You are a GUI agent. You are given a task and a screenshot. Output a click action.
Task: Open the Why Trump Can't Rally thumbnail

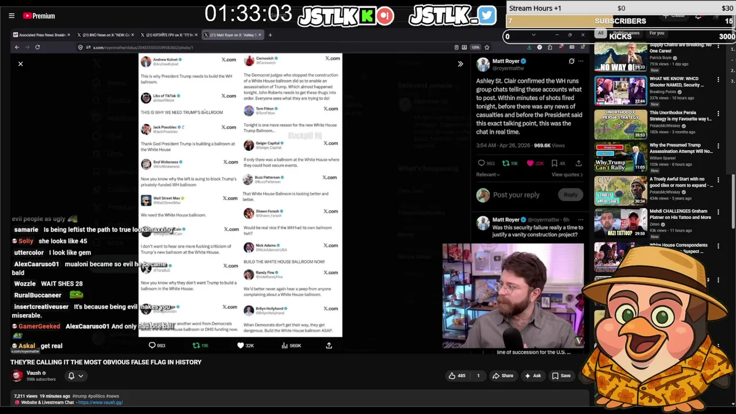(620, 157)
